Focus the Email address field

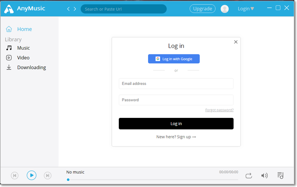point(176,84)
